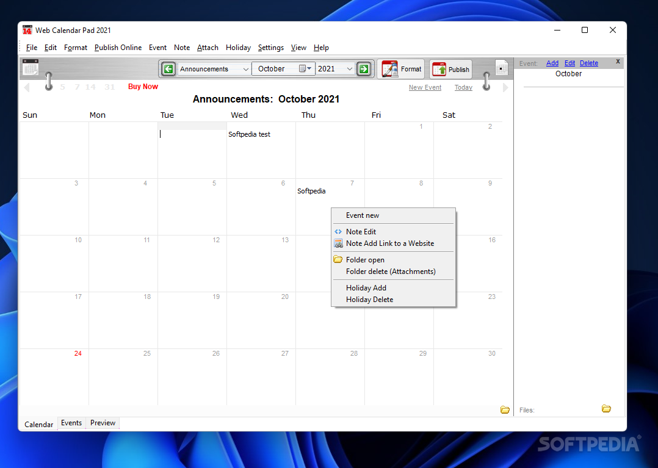Screen dimensions: 658x468
Task: Select the day 1 cell
Action: [x=399, y=149]
